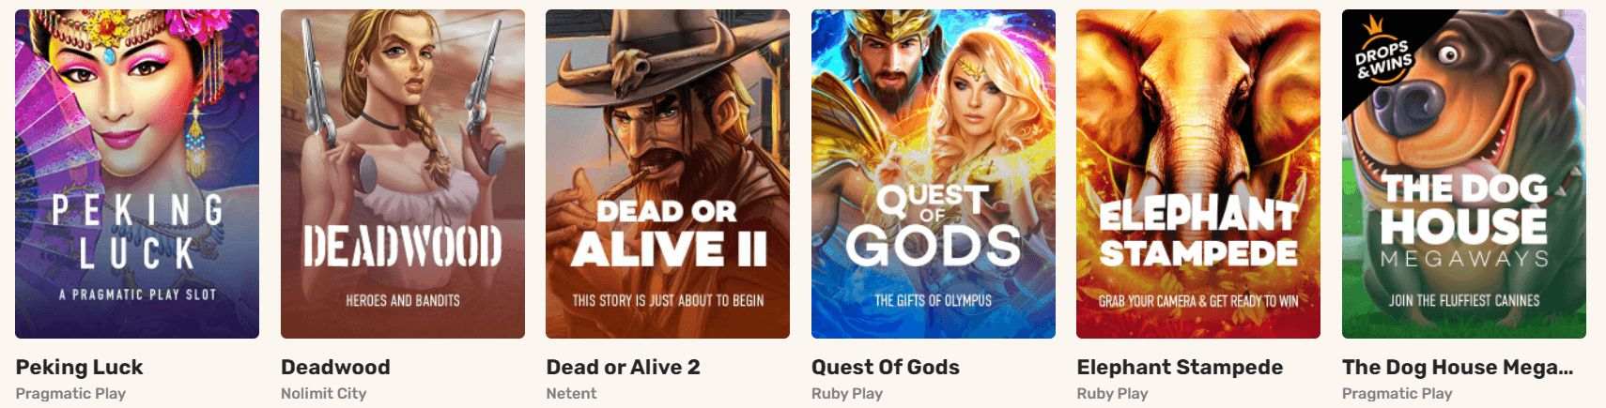Image resolution: width=1606 pixels, height=408 pixels.
Task: Click the DEADWOOD logo text on tile
Action: [403, 246]
